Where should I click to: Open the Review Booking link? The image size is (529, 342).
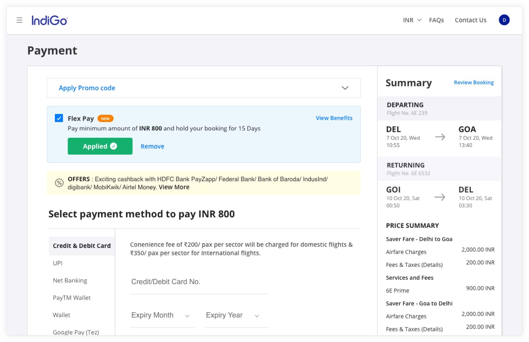tap(474, 82)
